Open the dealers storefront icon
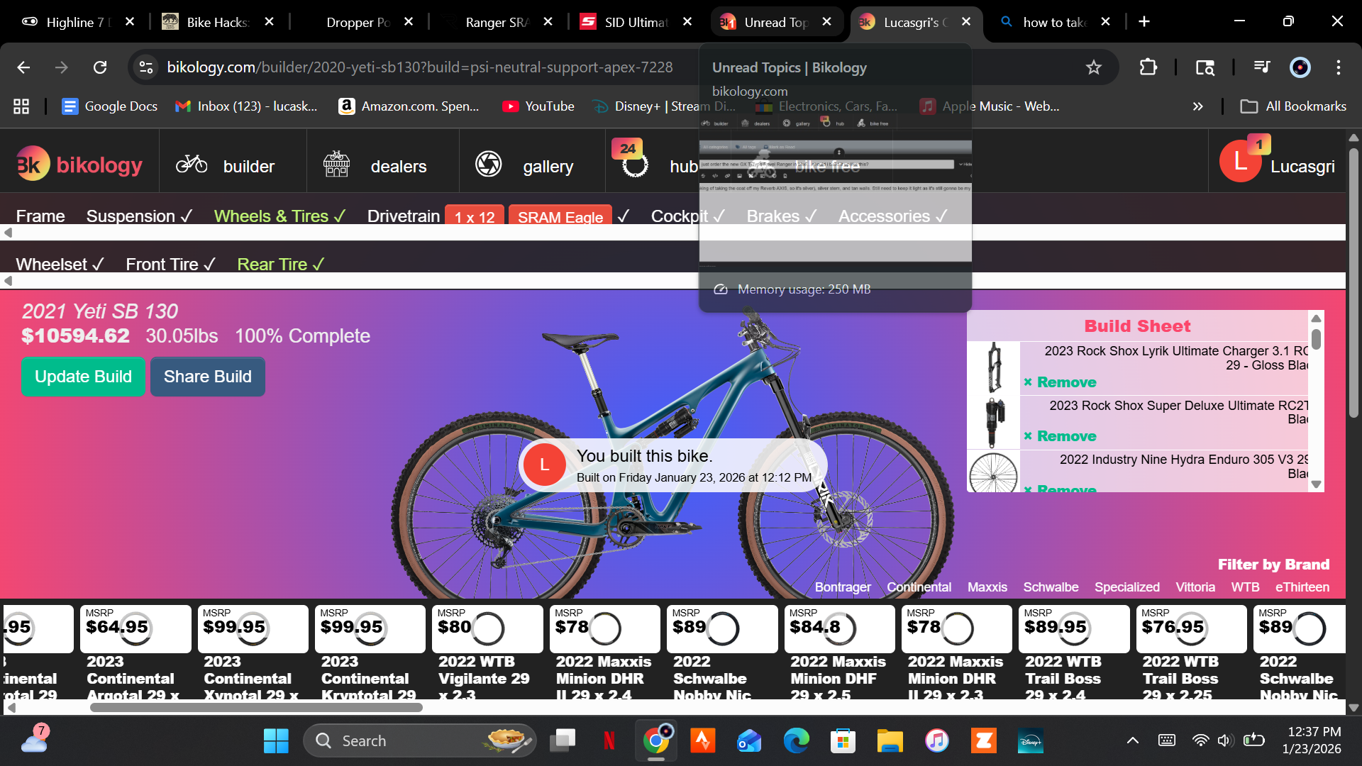Screen dimensions: 1362x766 coord(336,163)
